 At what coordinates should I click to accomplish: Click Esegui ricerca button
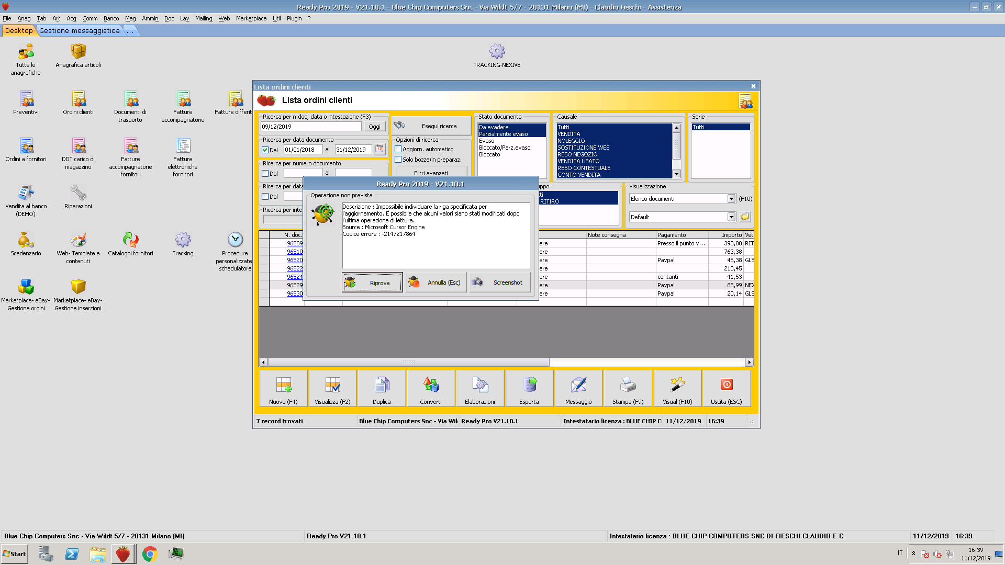[431, 126]
